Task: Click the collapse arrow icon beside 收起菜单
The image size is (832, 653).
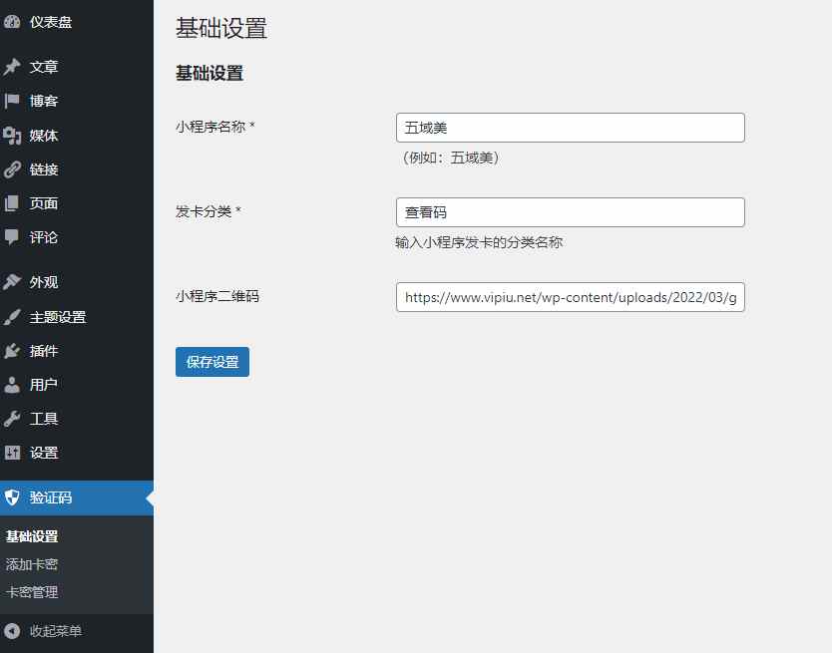Action: tap(12, 631)
